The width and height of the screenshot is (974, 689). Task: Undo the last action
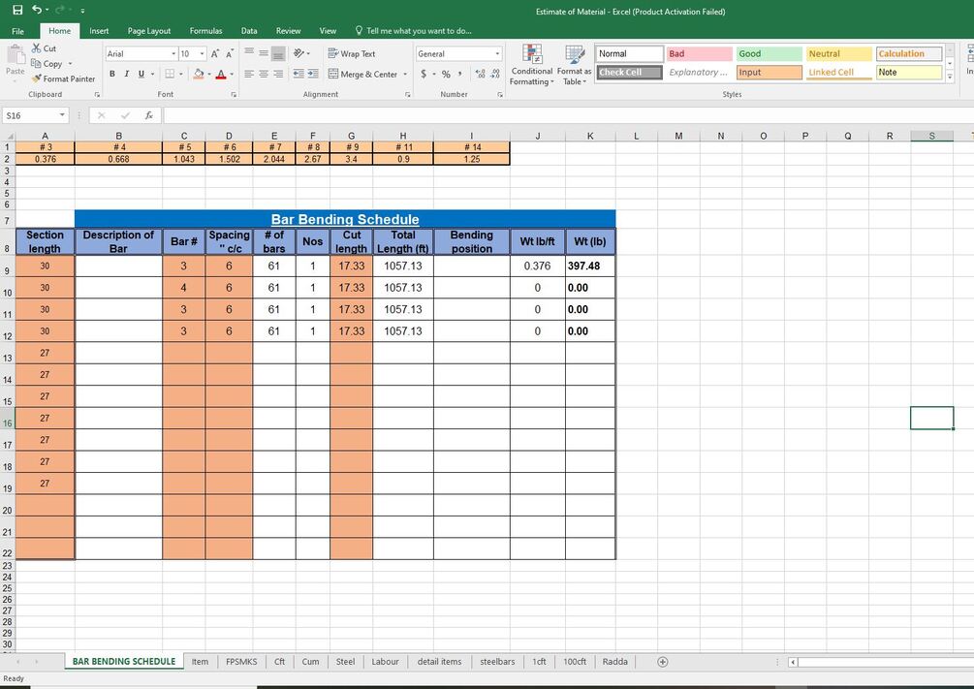coord(37,10)
